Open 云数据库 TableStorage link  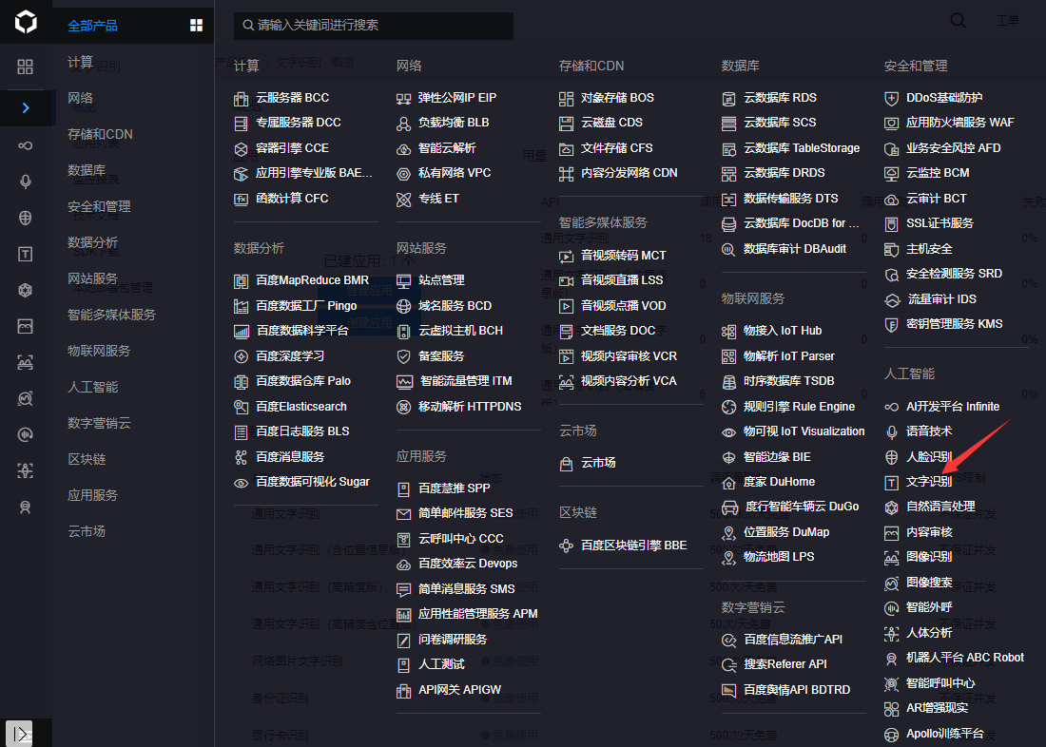(802, 148)
